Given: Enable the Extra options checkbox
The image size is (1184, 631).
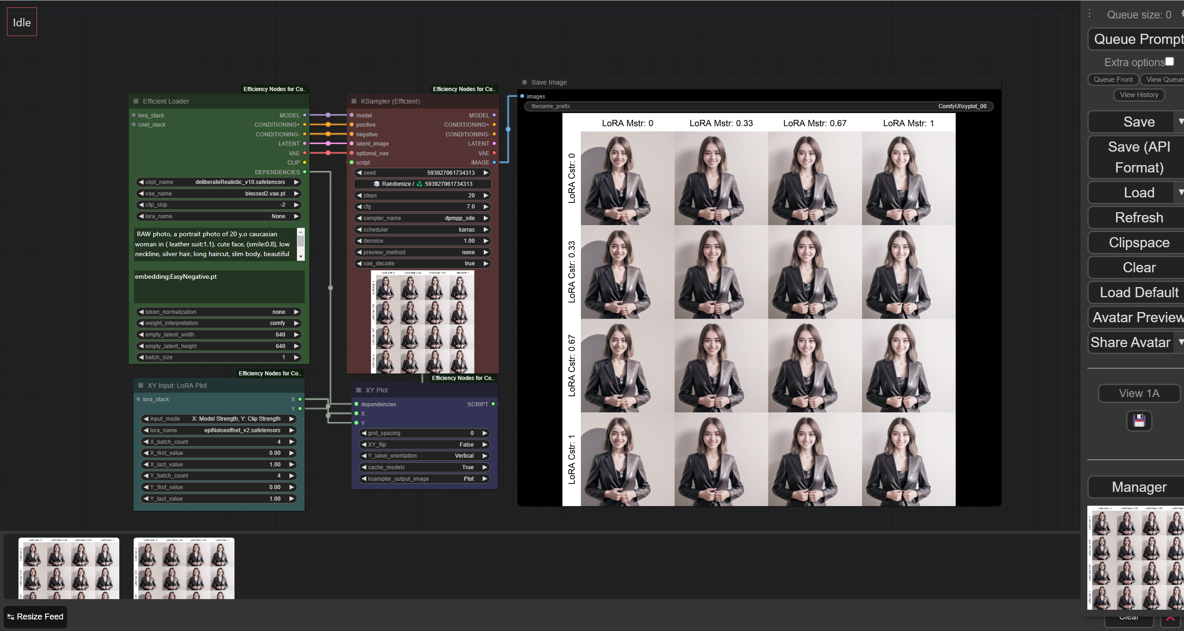Looking at the screenshot, I should 1170,61.
